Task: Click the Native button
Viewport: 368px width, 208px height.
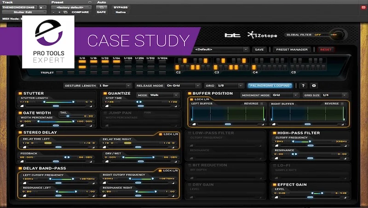Action: tap(121, 12)
